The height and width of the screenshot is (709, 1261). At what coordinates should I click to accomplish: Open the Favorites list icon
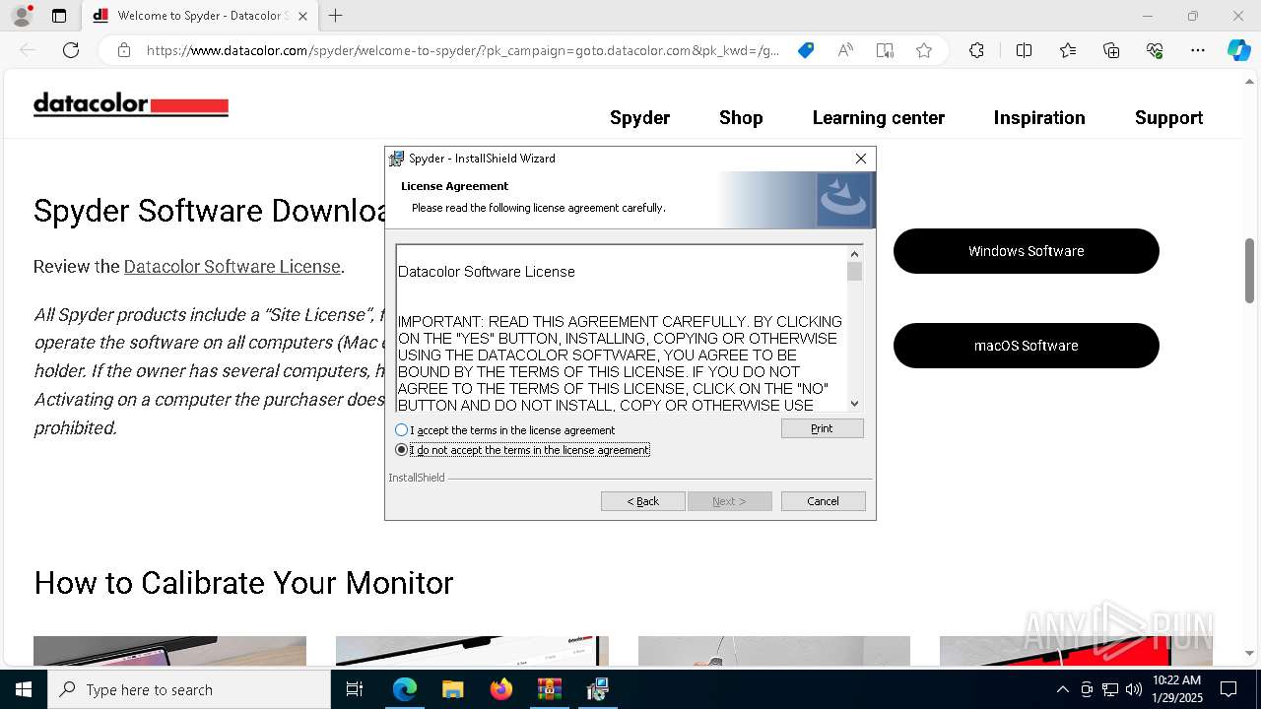pos(1068,50)
